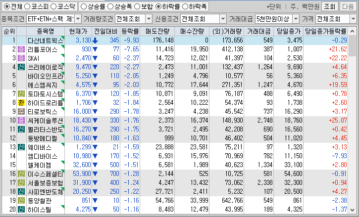Click scrollbar up arrow
Screen dimensions: 359x217
pos(353,31)
